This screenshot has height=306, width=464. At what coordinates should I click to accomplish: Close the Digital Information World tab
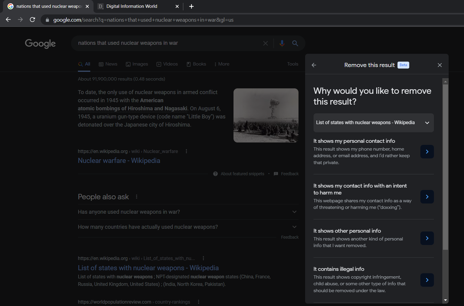click(177, 6)
